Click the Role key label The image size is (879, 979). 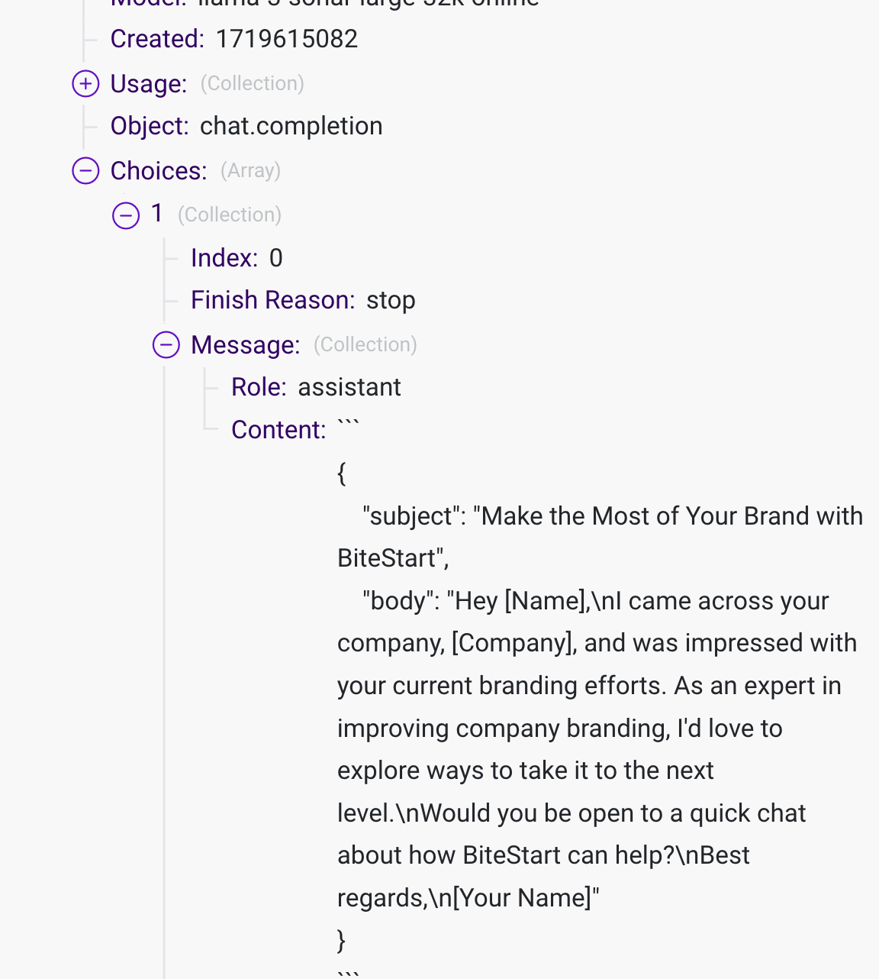click(259, 387)
